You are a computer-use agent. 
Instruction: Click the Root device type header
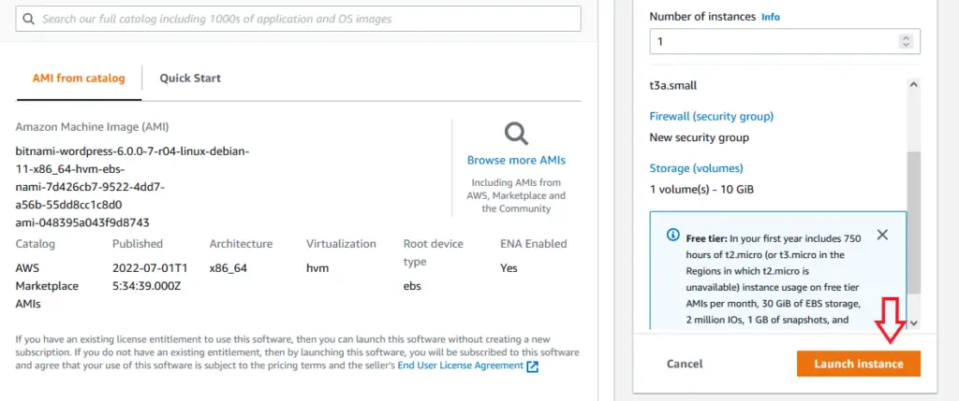coord(434,252)
